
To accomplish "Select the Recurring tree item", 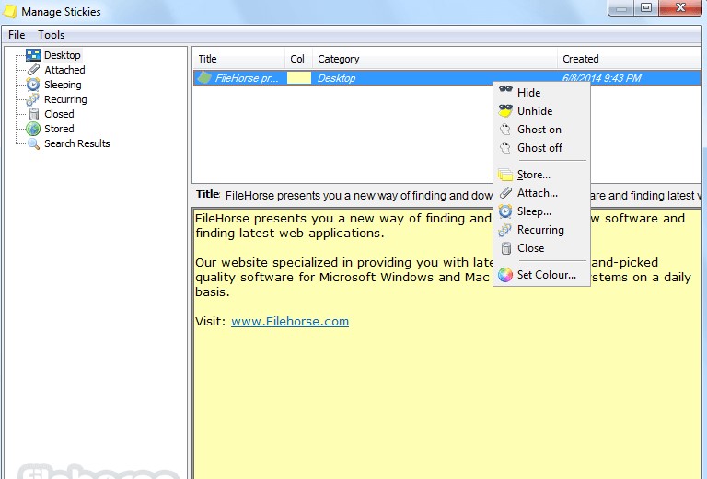I will click(65, 99).
